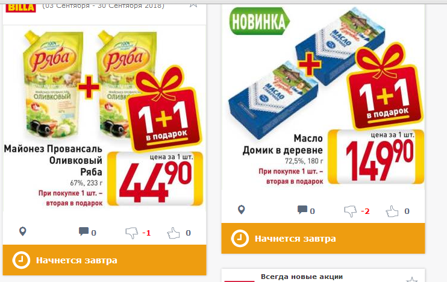Dislike the Ряба mayonnaise offer
This screenshot has width=447, height=282.
click(x=132, y=233)
